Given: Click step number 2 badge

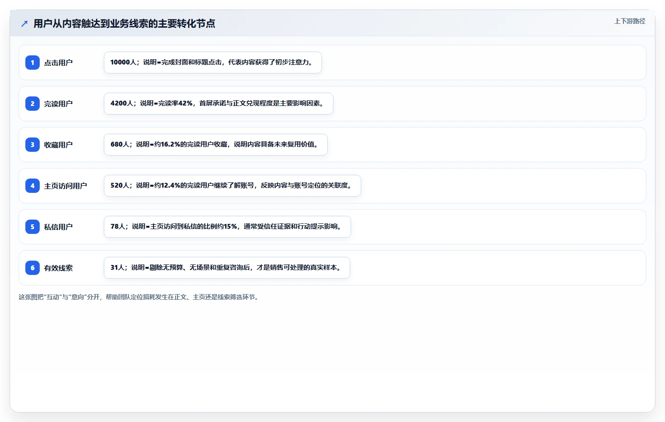Looking at the screenshot, I should [x=33, y=104].
